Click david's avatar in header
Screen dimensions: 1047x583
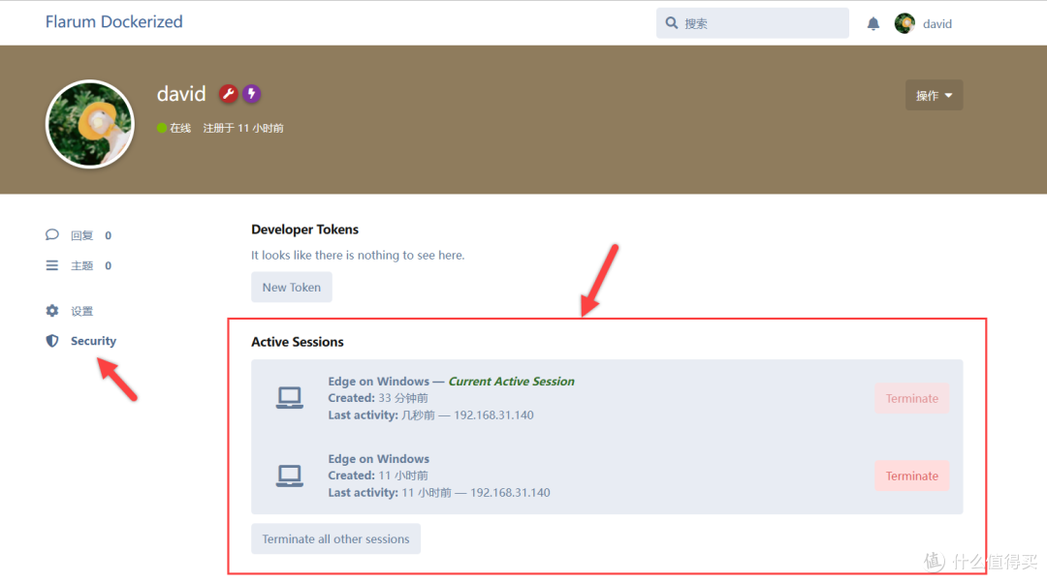(x=904, y=23)
